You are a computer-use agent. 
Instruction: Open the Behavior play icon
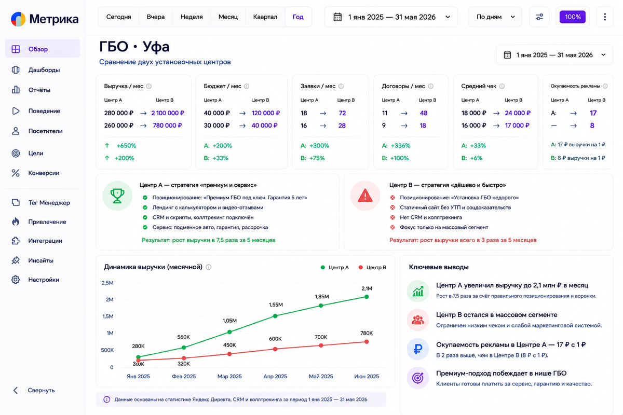(16, 110)
